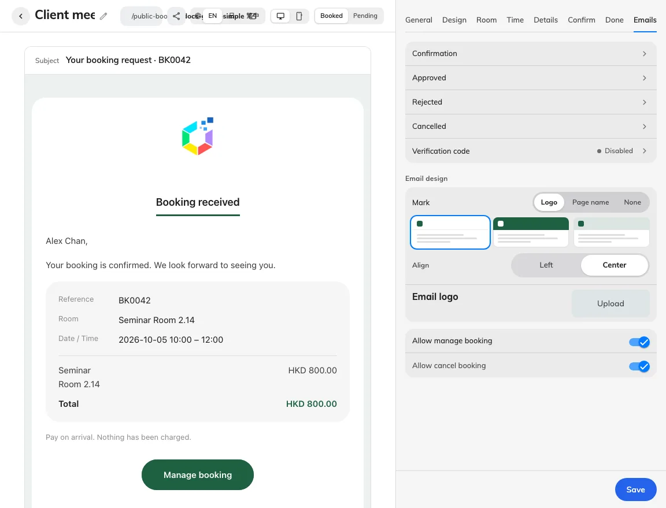Expand the Rejected email row
The height and width of the screenshot is (508, 666).
(531, 102)
